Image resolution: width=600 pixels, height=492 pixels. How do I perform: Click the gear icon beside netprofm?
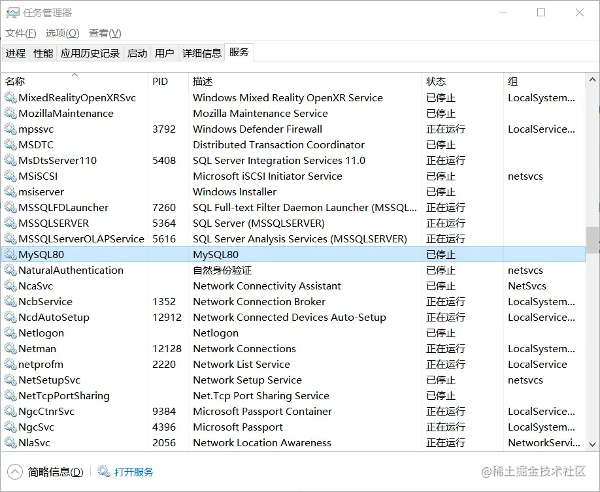pyautogui.click(x=10, y=364)
